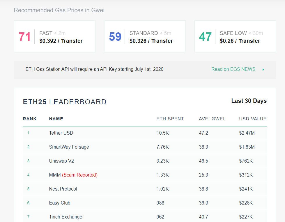The height and width of the screenshot is (222, 285).
Task: Click Uniswap V2's $762K USD value
Action: (x=246, y=161)
